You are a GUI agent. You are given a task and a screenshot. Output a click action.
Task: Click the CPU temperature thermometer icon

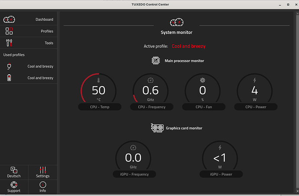pyautogui.click(x=98, y=80)
